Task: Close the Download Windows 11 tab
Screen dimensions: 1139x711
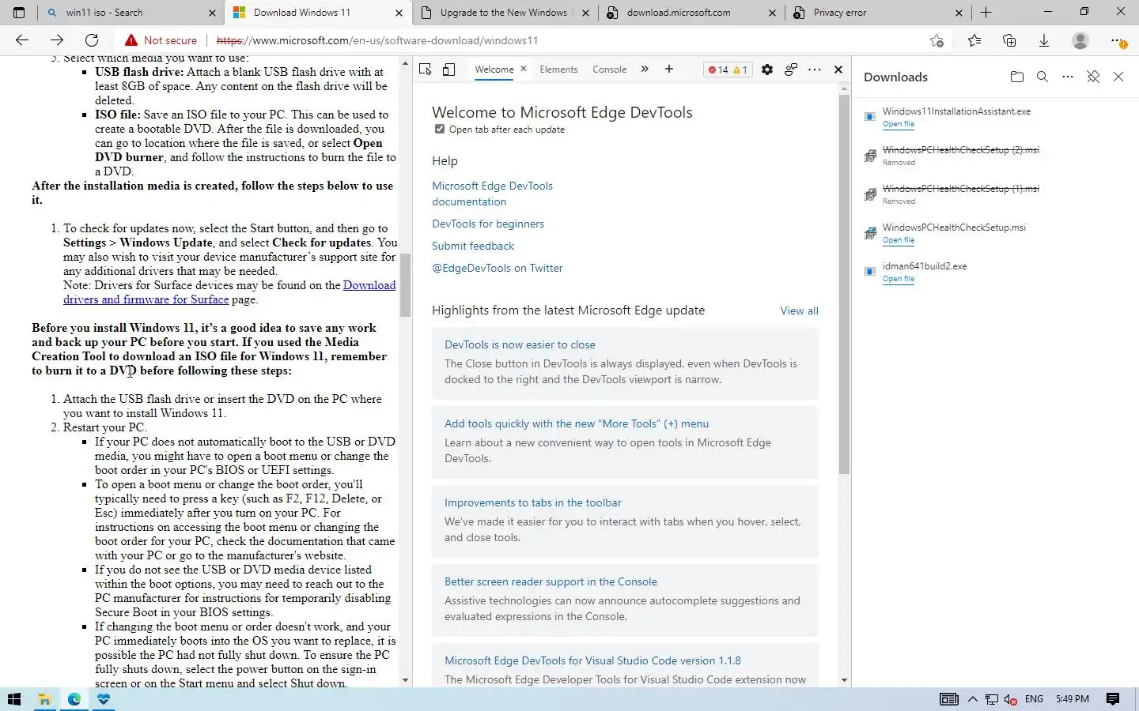Action: (399, 13)
